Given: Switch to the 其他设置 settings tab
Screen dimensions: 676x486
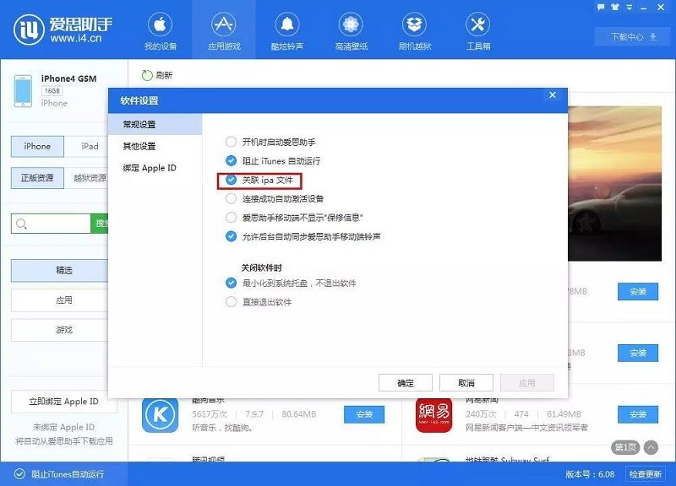Looking at the screenshot, I should click(139, 145).
